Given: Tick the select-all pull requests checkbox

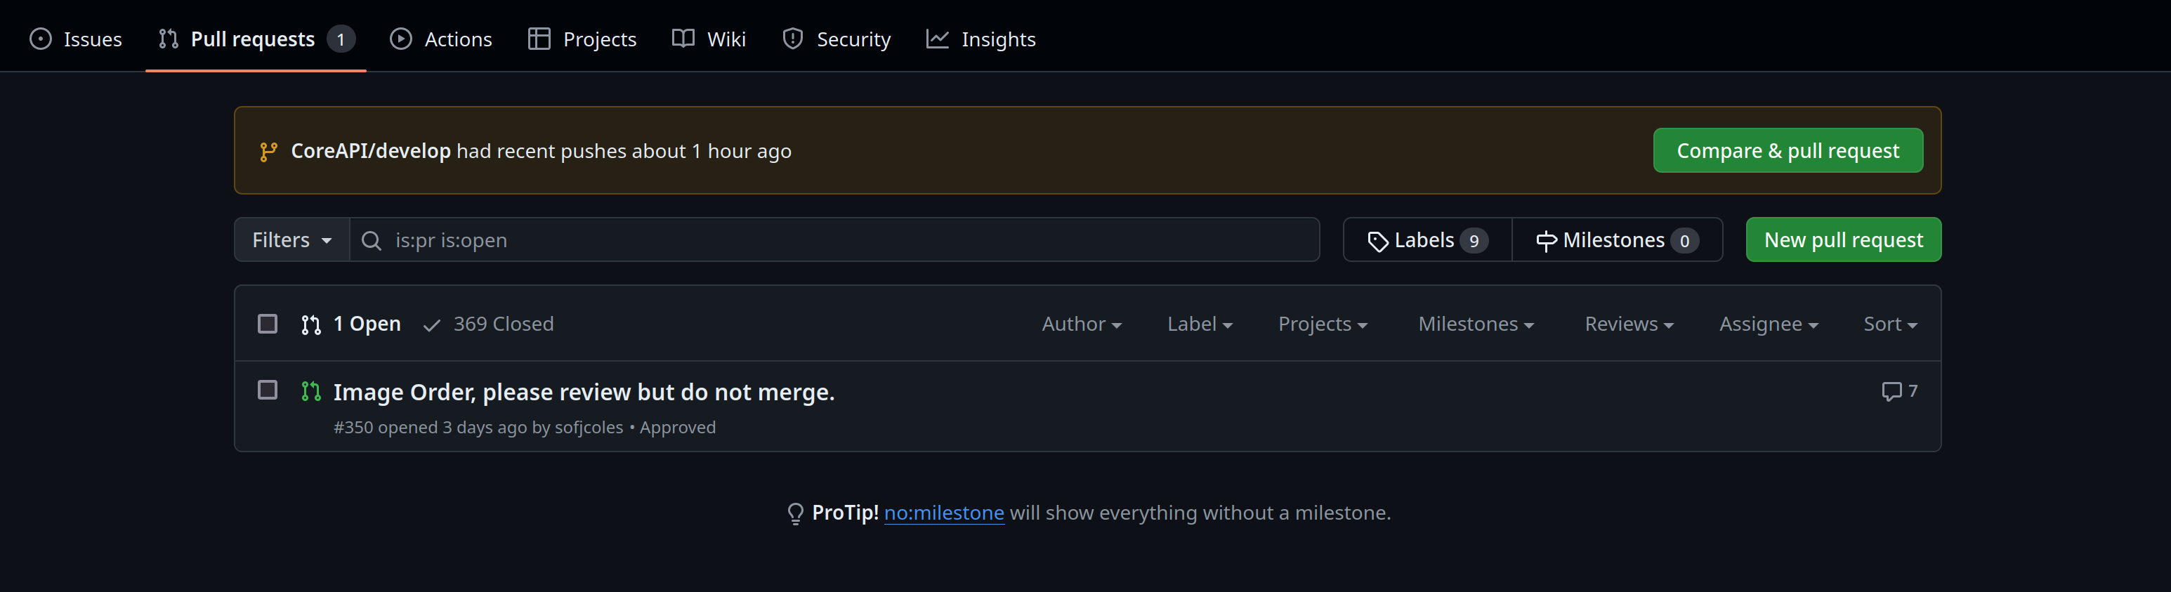Looking at the screenshot, I should (267, 323).
